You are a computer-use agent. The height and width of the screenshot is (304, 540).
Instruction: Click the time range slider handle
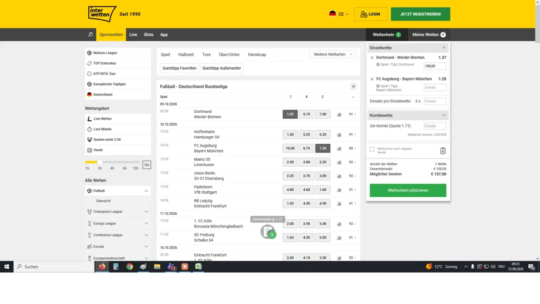(99, 162)
